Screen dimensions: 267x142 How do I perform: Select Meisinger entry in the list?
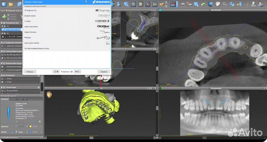[x=67, y=38]
